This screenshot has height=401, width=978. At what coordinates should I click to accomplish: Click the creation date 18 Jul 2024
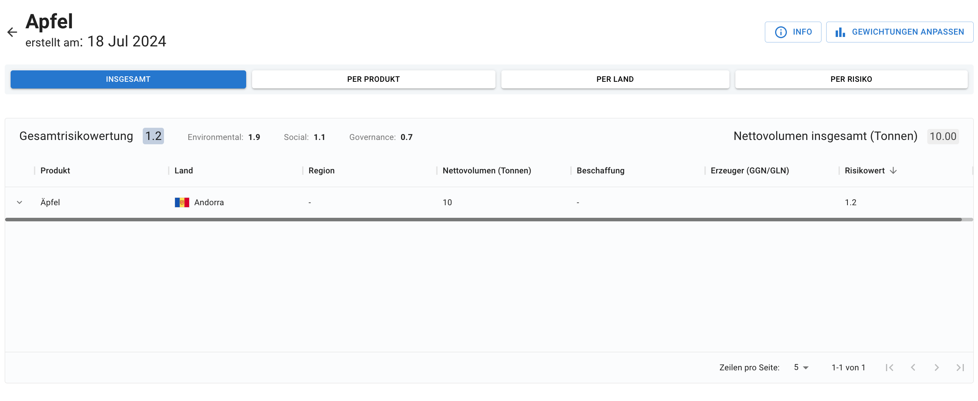pyautogui.click(x=127, y=41)
